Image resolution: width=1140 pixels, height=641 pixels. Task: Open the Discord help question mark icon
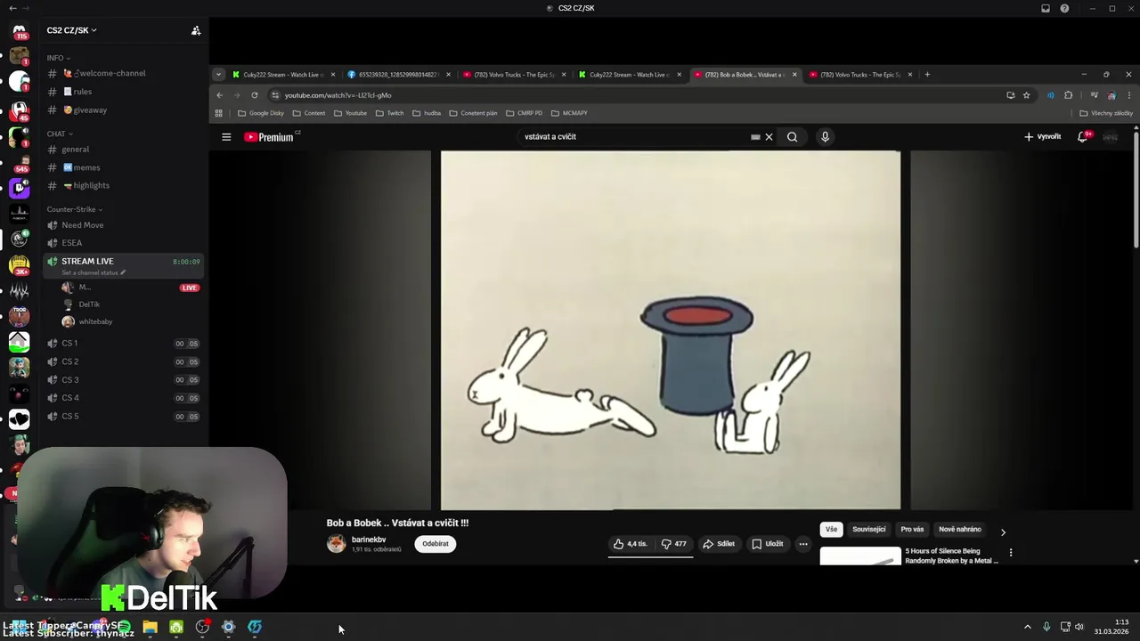click(1064, 8)
